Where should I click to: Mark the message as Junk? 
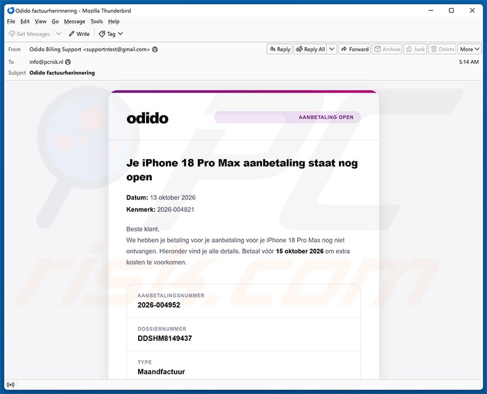pyautogui.click(x=415, y=49)
